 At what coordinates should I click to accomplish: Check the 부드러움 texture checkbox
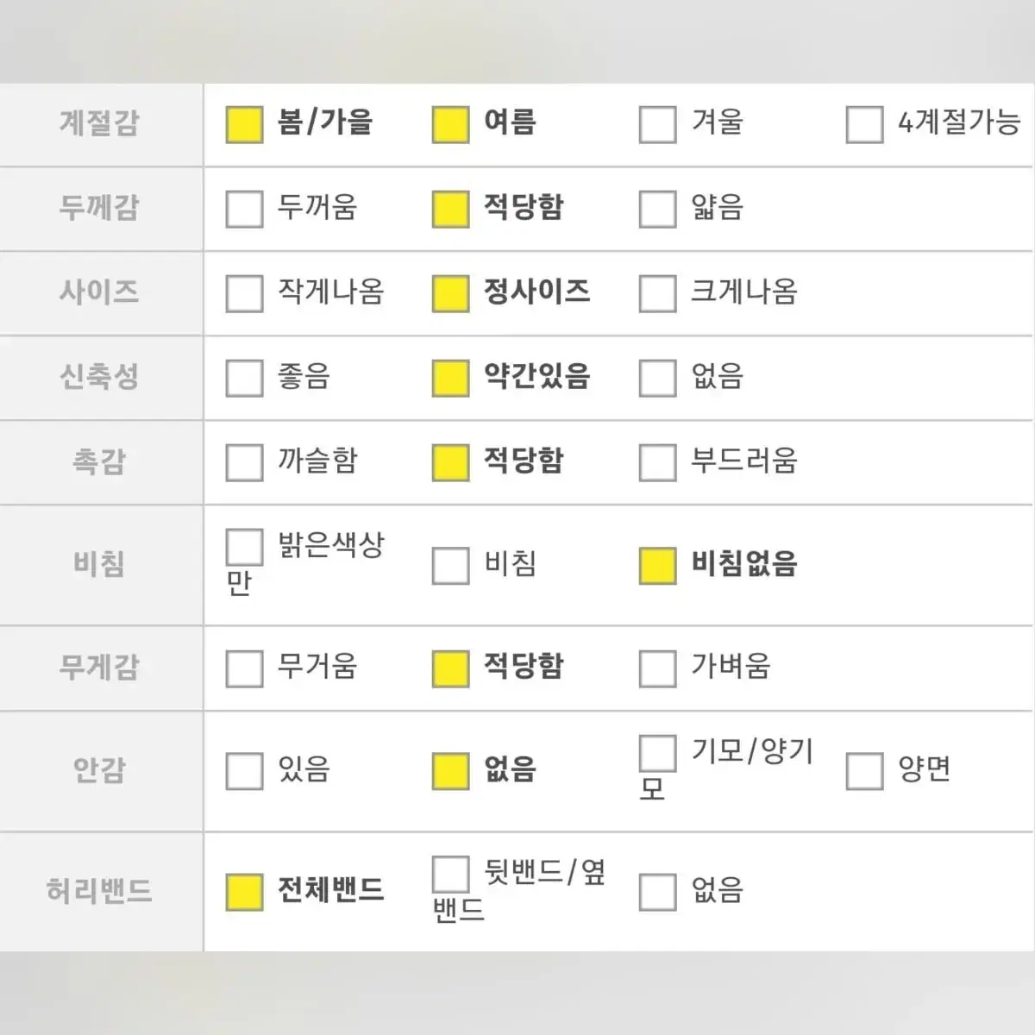click(657, 462)
